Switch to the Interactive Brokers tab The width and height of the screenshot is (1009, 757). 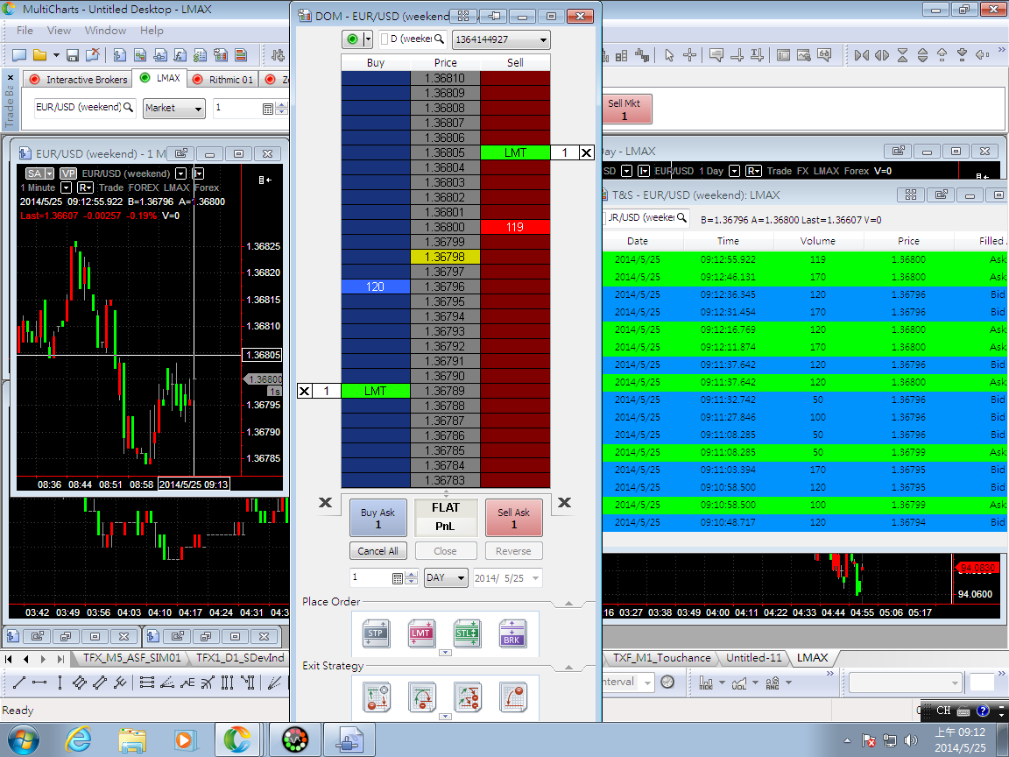(x=79, y=80)
